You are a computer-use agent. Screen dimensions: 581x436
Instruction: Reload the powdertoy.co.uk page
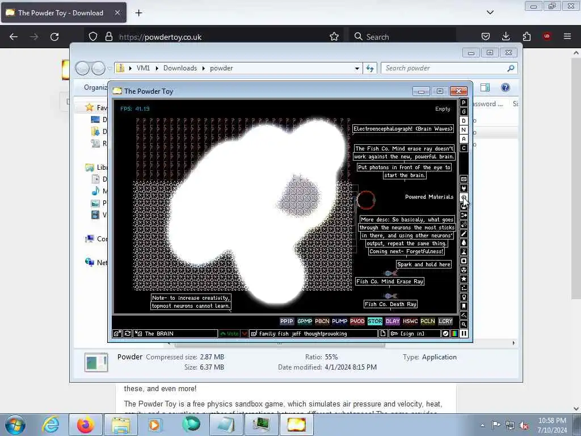tap(54, 37)
